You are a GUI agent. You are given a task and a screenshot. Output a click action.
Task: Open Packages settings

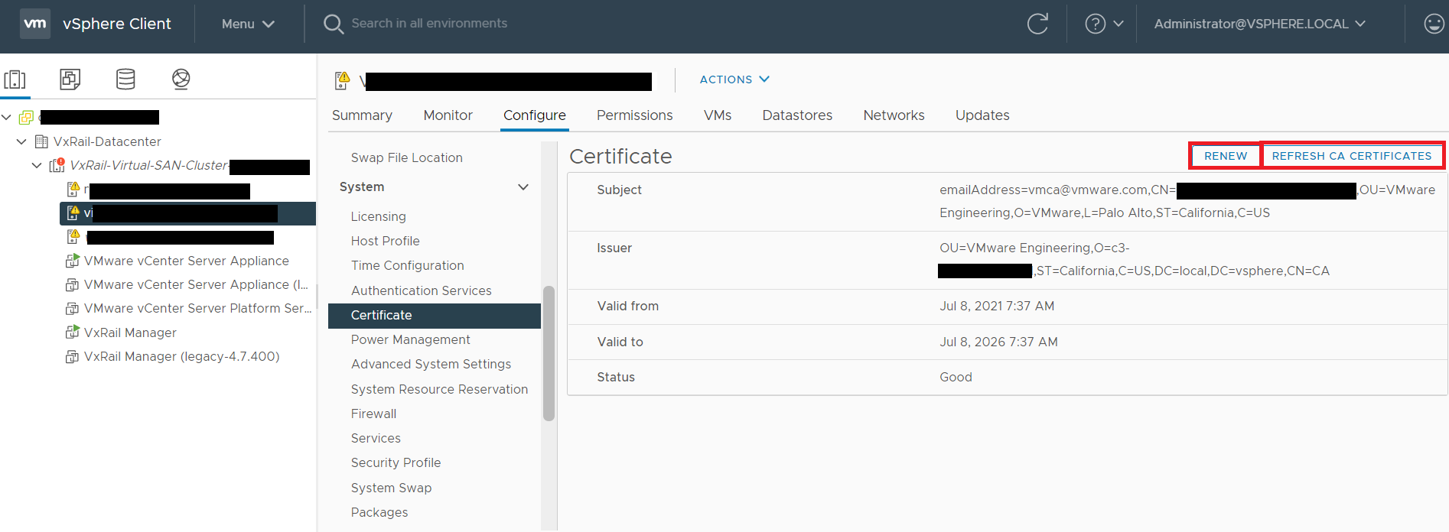coord(379,512)
